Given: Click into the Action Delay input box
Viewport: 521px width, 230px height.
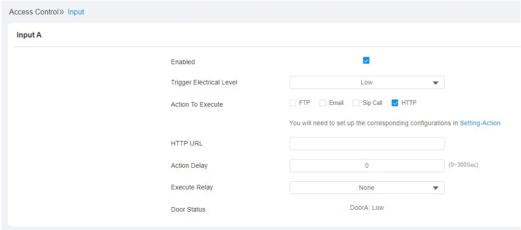Looking at the screenshot, I should click(366, 166).
